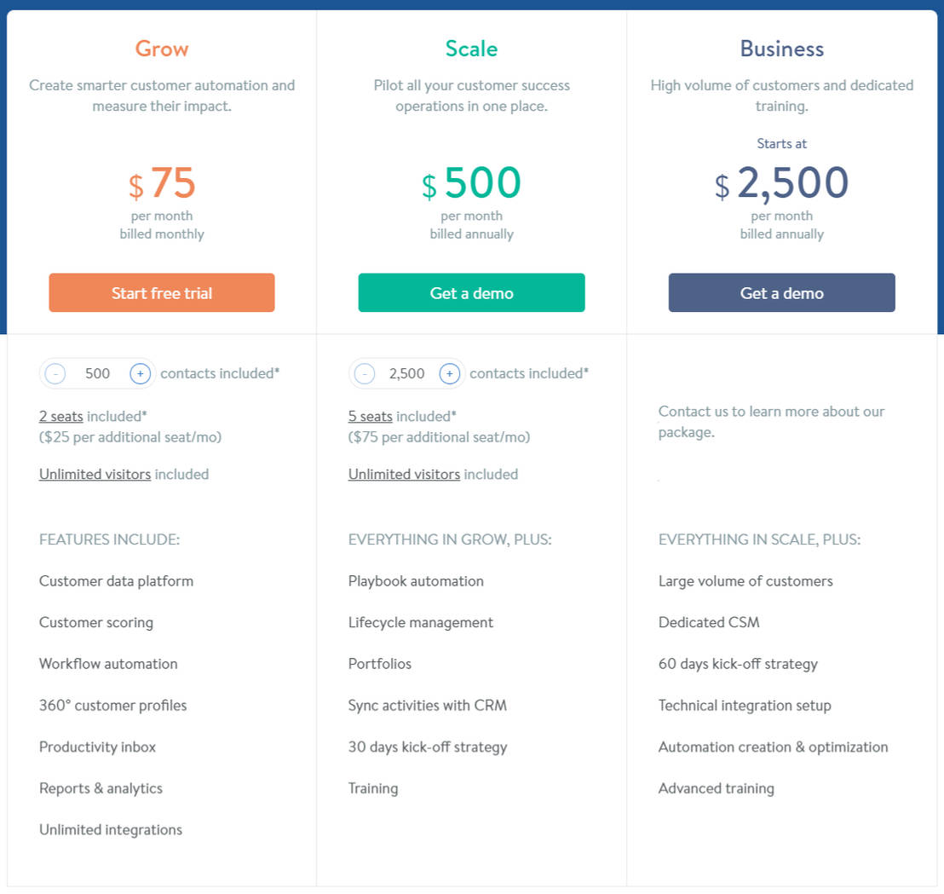Click the plus icon on Scale contacts counter

[x=450, y=373]
